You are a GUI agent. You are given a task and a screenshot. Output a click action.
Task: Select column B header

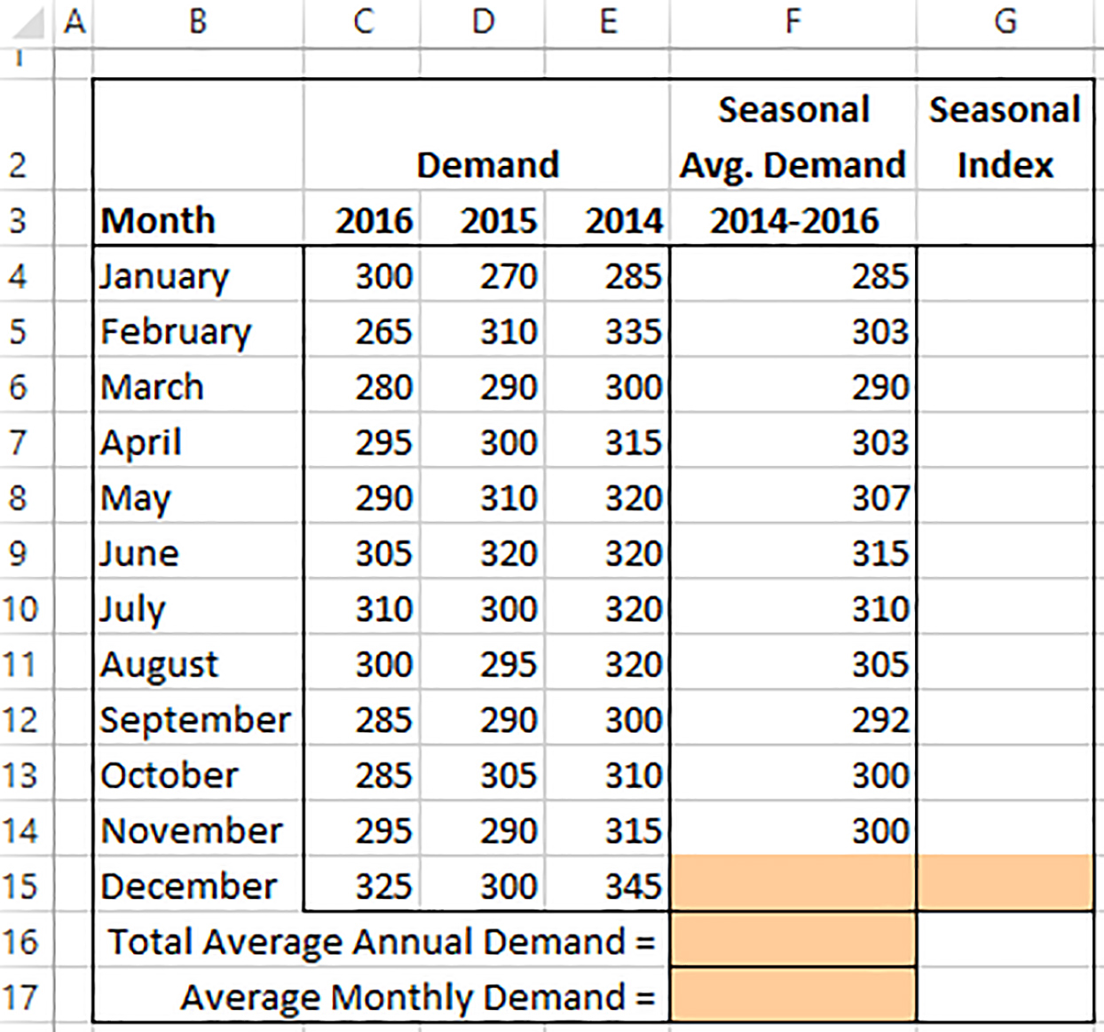(198, 21)
